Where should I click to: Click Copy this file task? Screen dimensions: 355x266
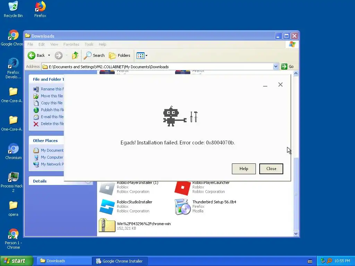pyautogui.click(x=48, y=103)
